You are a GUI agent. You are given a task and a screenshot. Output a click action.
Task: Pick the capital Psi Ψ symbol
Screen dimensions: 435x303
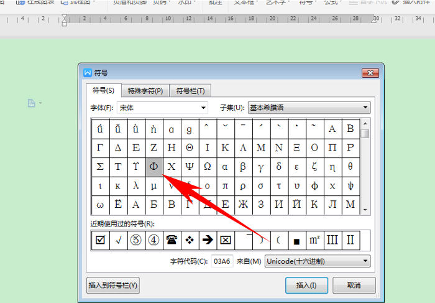[190, 167]
